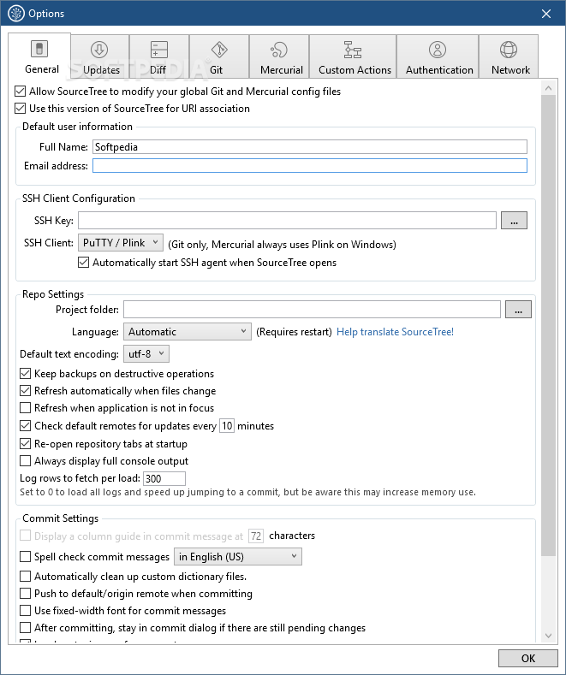Browse for SSH Key with ellipsis button
This screenshot has height=675, width=566.
[514, 221]
